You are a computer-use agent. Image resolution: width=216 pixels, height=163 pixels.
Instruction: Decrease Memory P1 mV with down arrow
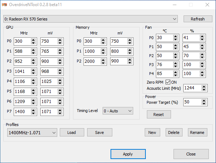coord(130,53)
